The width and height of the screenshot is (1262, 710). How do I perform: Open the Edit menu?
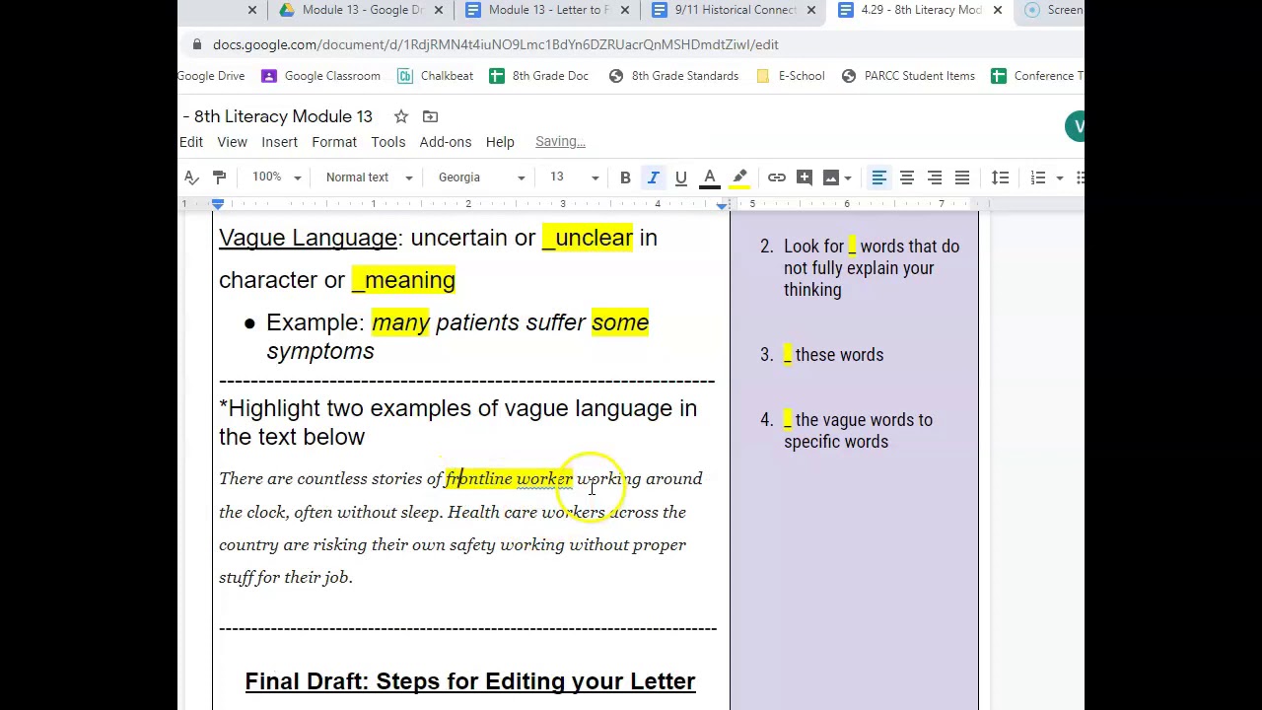coord(190,142)
